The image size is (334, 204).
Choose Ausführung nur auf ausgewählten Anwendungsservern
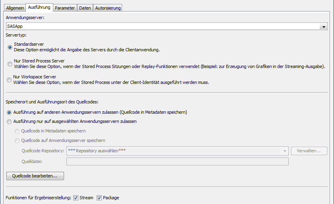click(x=9, y=122)
